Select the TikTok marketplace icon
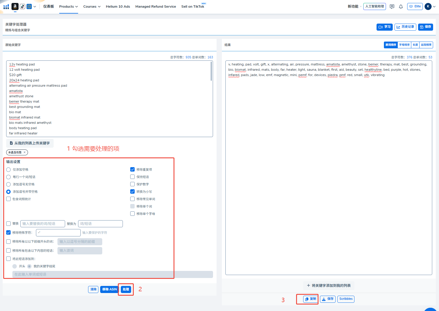The width and height of the screenshot is (439, 311). tap(22, 6)
